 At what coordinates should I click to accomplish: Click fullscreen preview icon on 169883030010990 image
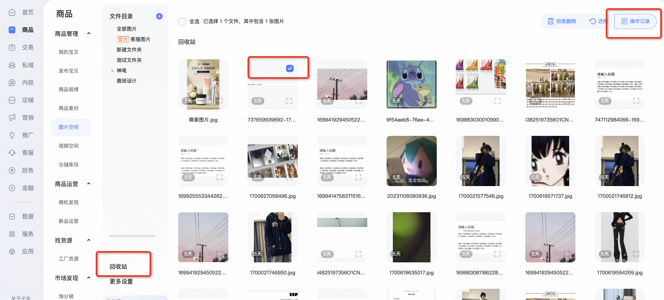pyautogui.click(x=497, y=101)
